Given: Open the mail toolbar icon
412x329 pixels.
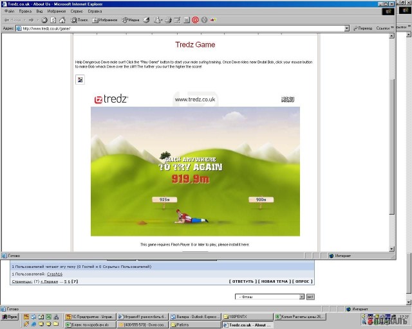Looking at the screenshot, I should 157,20.
